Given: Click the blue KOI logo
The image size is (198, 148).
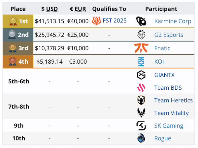Looking at the screenshot, I should (x=141, y=62).
